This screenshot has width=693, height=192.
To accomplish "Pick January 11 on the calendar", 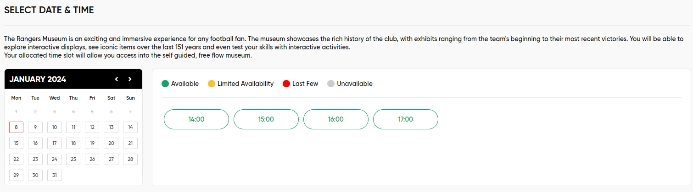I will pos(73,127).
